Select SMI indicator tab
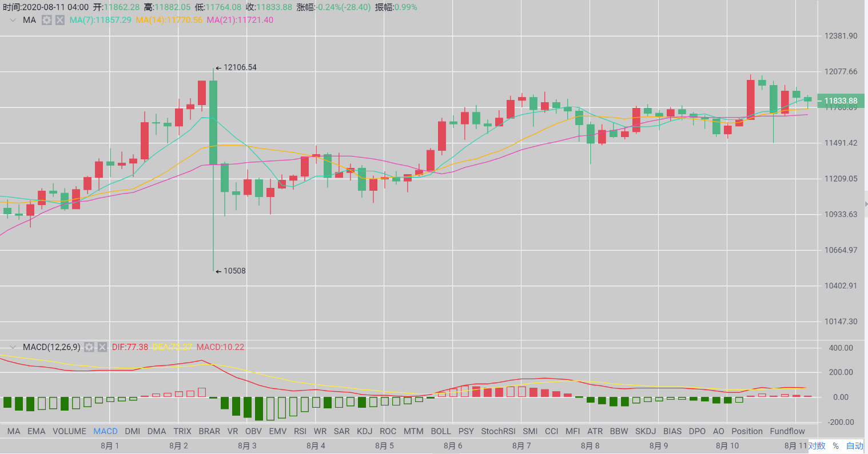 click(530, 431)
